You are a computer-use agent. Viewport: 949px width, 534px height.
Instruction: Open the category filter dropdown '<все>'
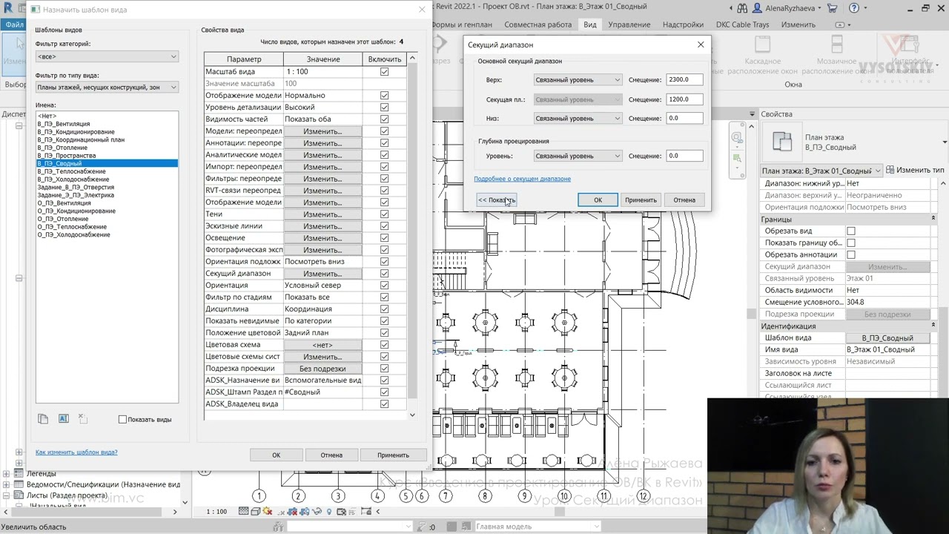[x=107, y=57]
